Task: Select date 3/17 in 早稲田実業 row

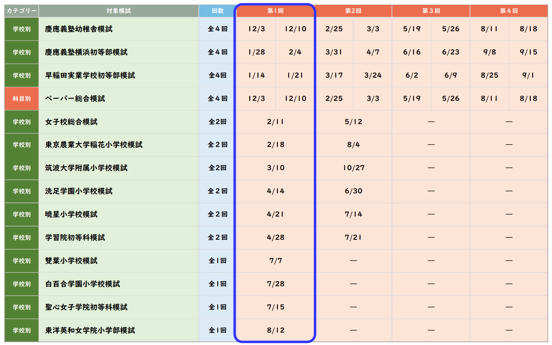Action: tap(334, 76)
